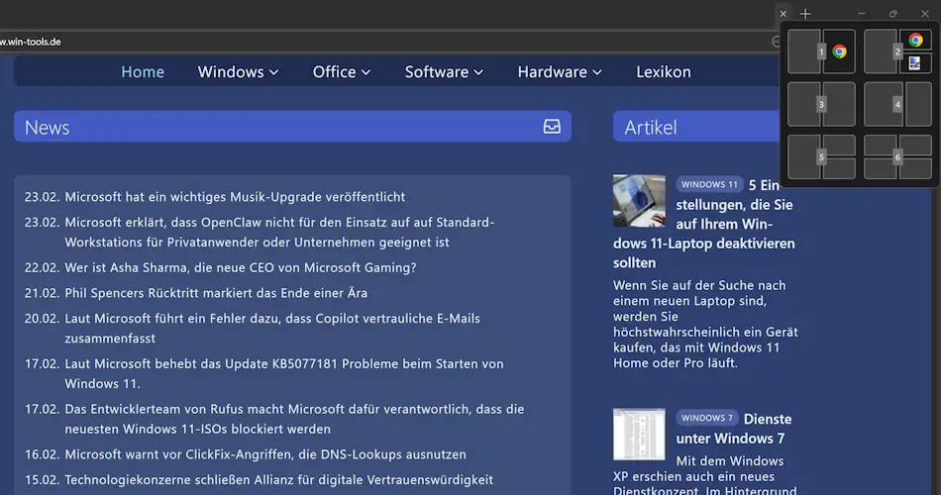The image size is (941, 495).
Task: Minimize the browser window
Action: 861,14
